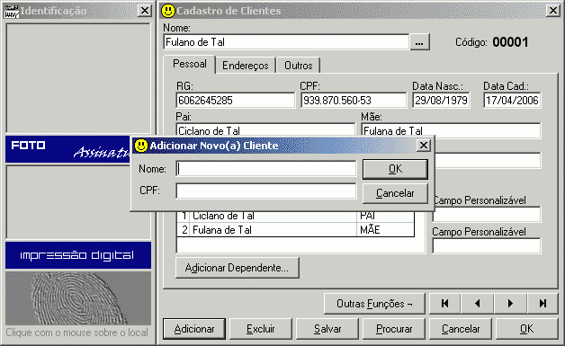This screenshot has width=565, height=346.
Task: Click the Identificação window title icon
Action: pyautogui.click(x=11, y=11)
